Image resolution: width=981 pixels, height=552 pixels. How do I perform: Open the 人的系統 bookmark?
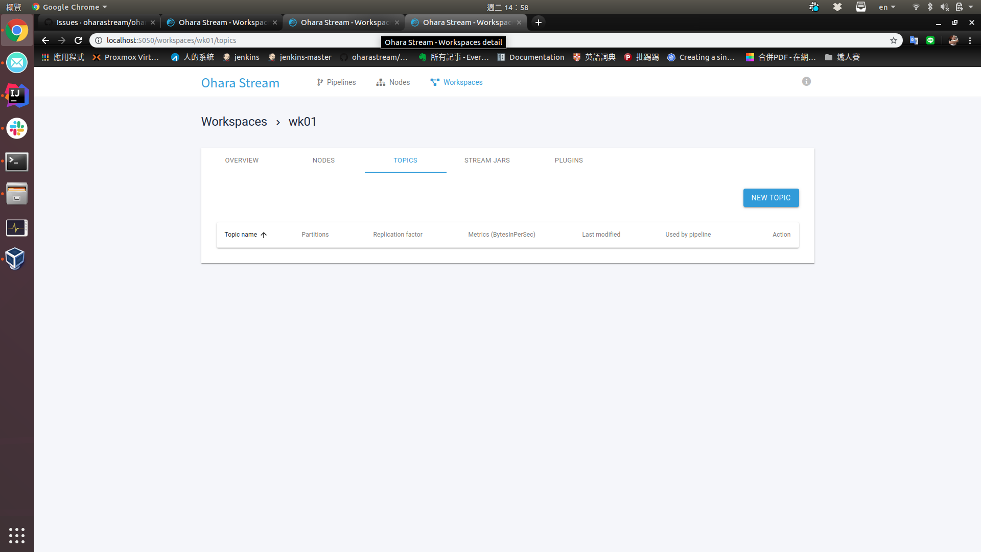coord(193,57)
